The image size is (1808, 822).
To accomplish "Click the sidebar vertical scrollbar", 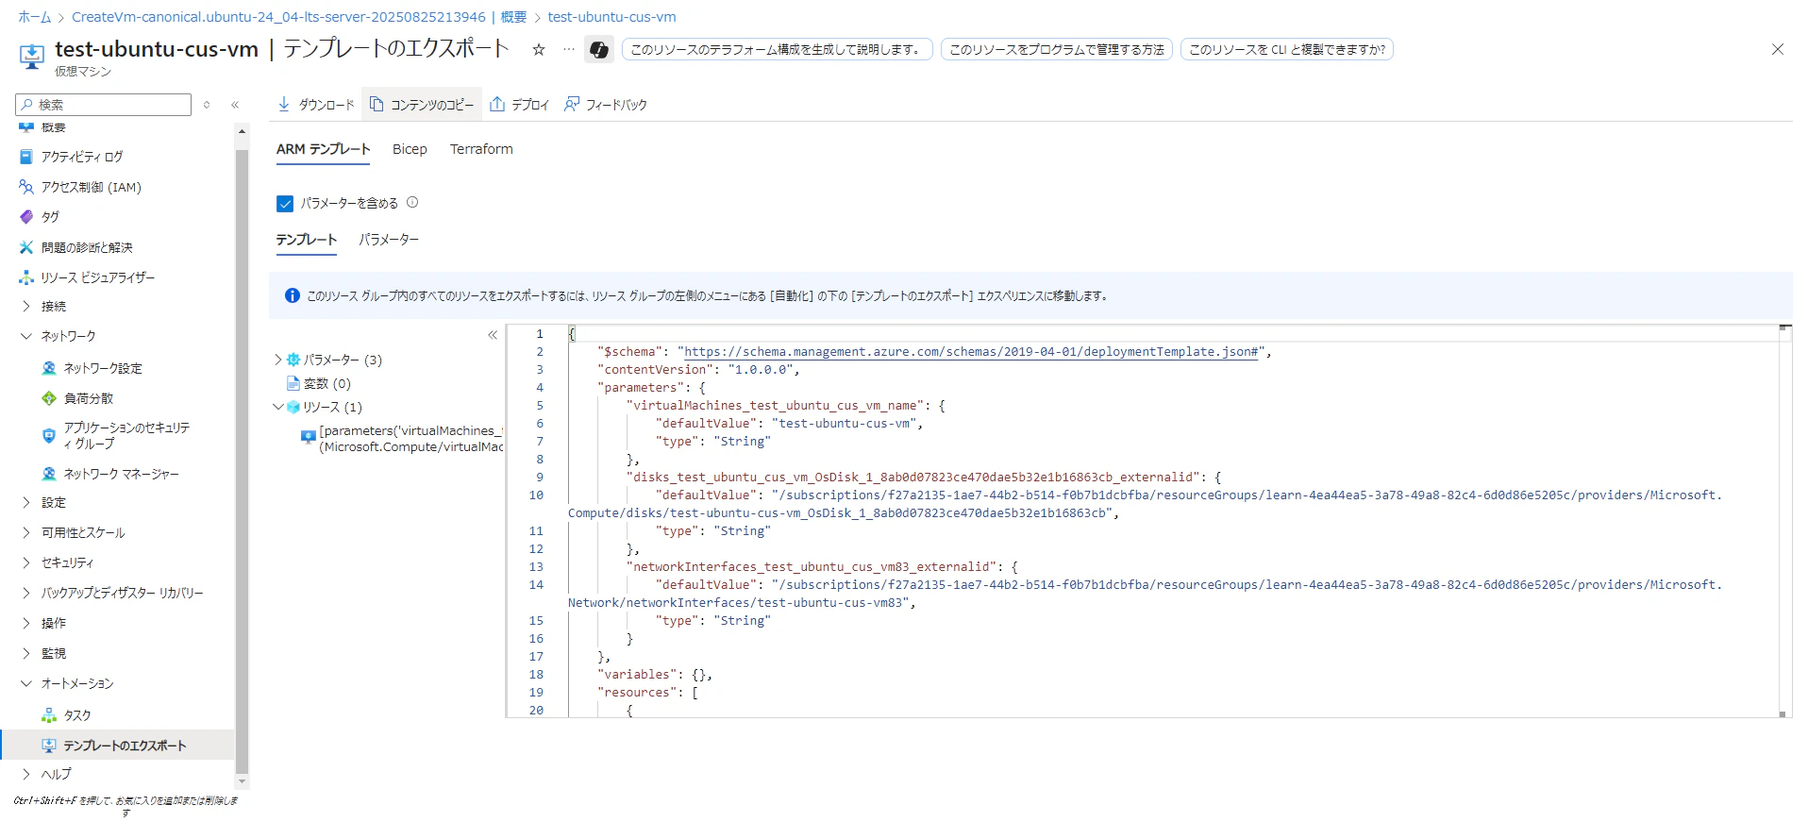I will pos(242,462).
